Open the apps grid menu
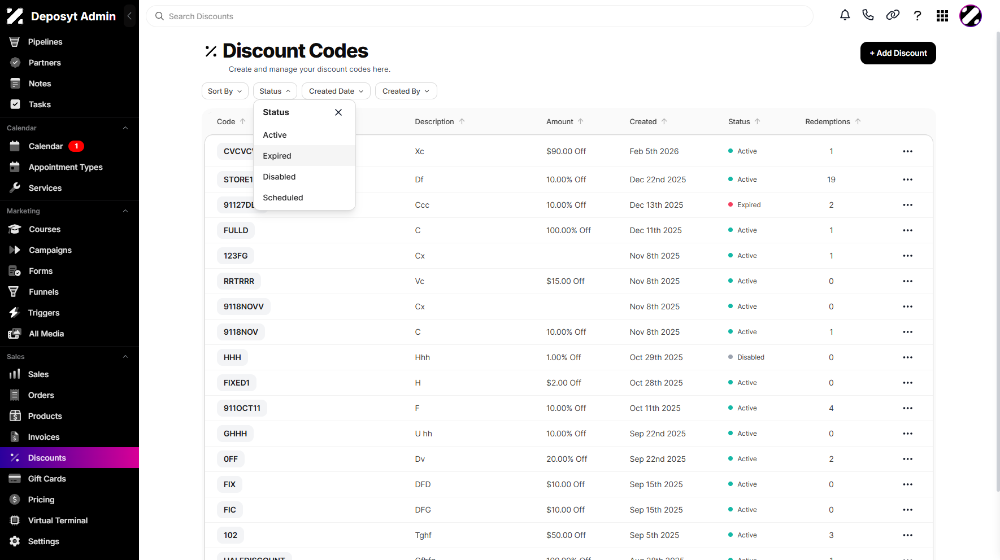The image size is (1000, 560). pos(942,16)
